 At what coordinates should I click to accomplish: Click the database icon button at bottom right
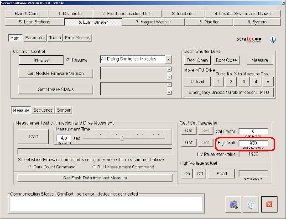pos(233,204)
